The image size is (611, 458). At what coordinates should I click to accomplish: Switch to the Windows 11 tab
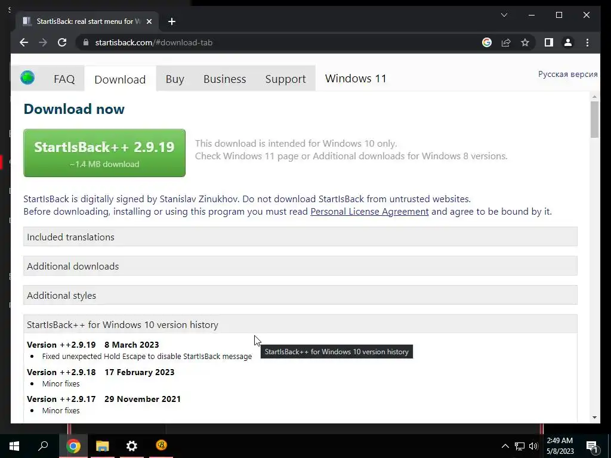point(356,79)
